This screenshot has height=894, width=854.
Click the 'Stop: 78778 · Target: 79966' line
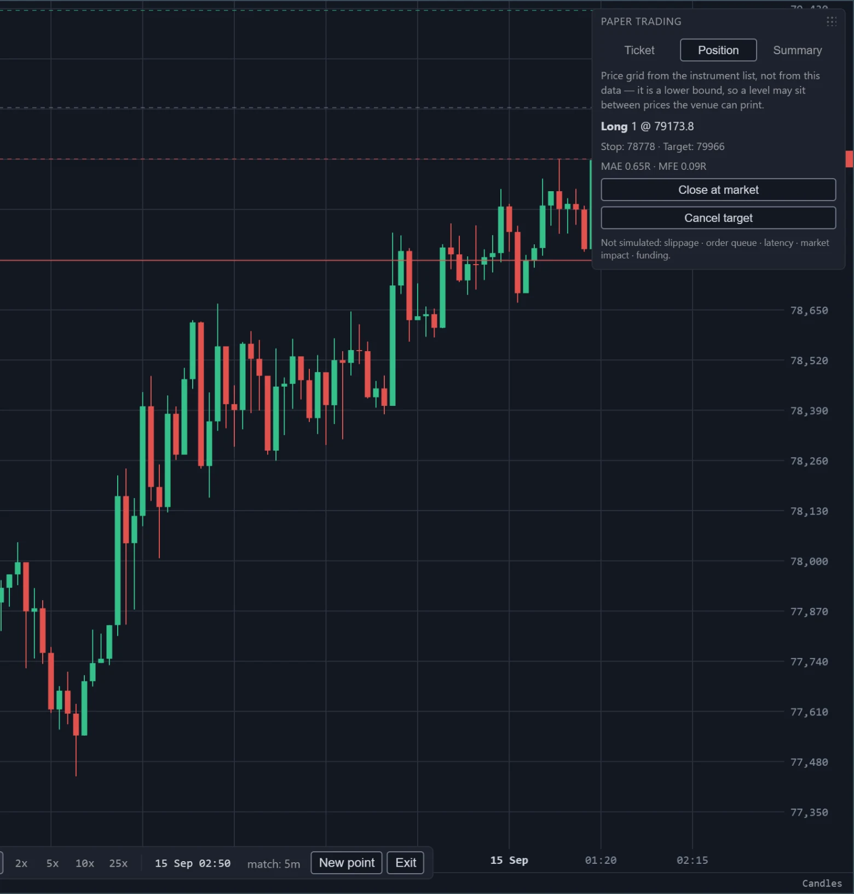point(662,147)
